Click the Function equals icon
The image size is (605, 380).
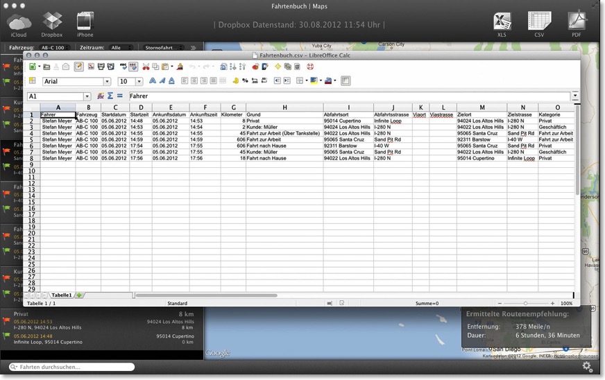point(119,96)
